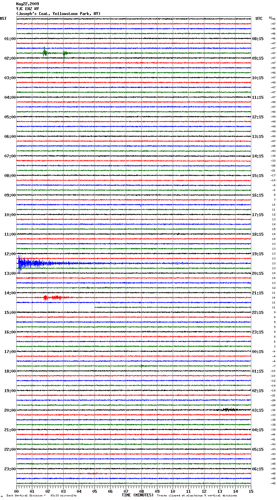Select the 15:00 MST time label
277x500 pixels.
[10, 313]
